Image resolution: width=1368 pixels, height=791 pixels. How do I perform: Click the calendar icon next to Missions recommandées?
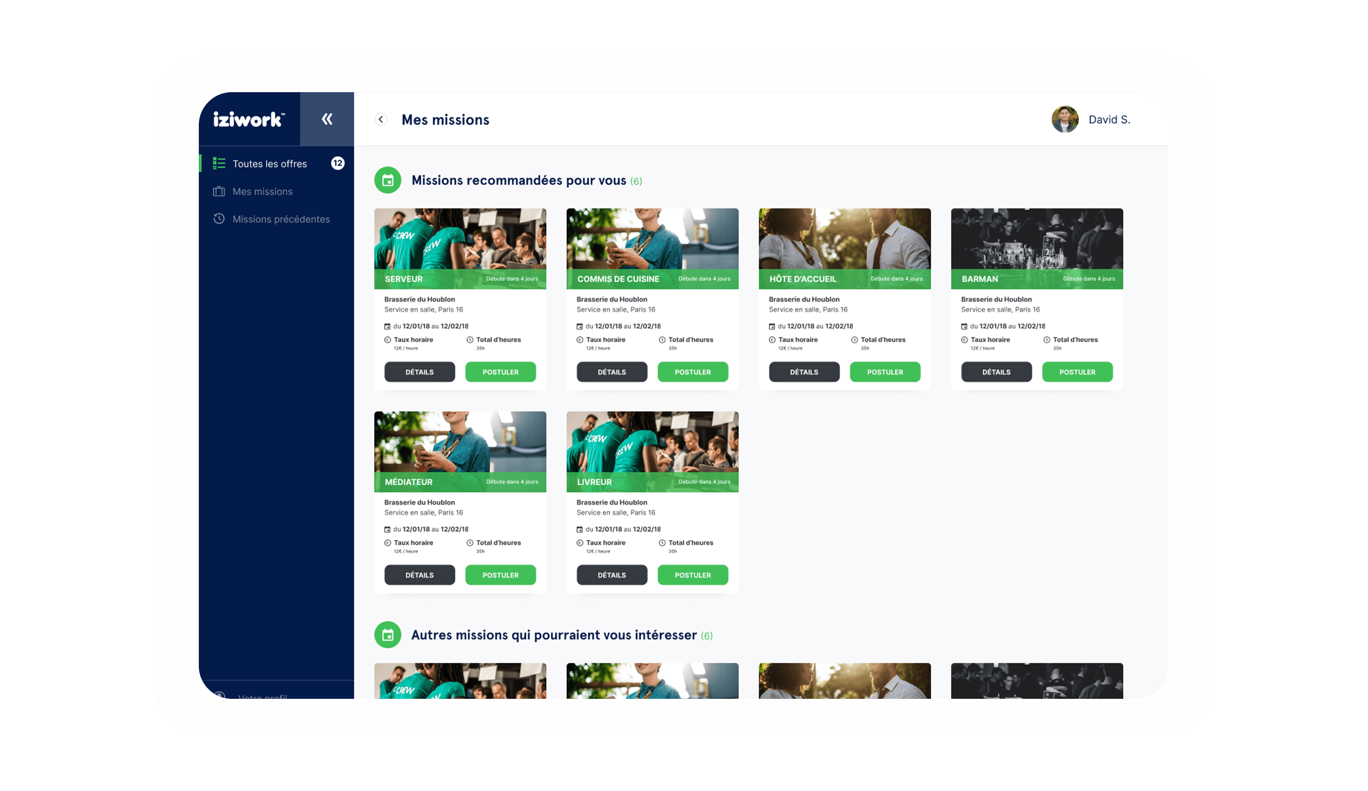point(388,180)
